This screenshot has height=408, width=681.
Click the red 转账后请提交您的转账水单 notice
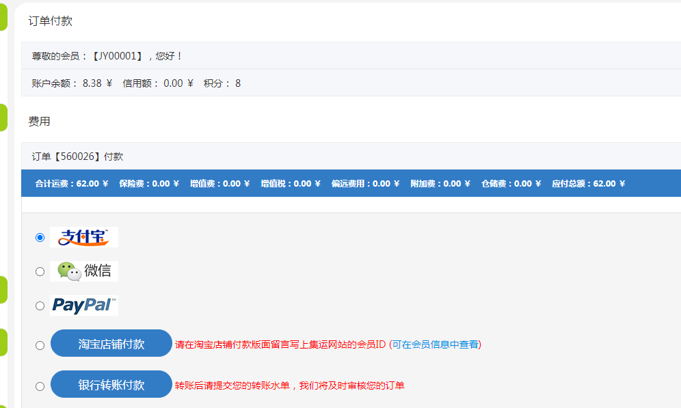[x=290, y=385]
